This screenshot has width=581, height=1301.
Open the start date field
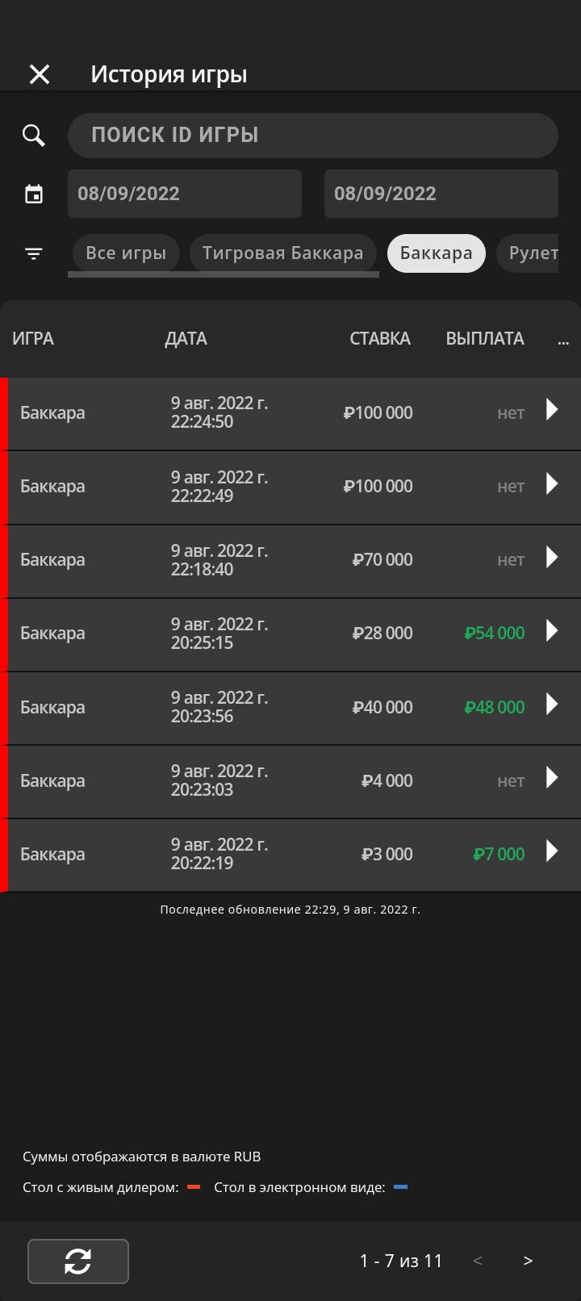point(184,194)
